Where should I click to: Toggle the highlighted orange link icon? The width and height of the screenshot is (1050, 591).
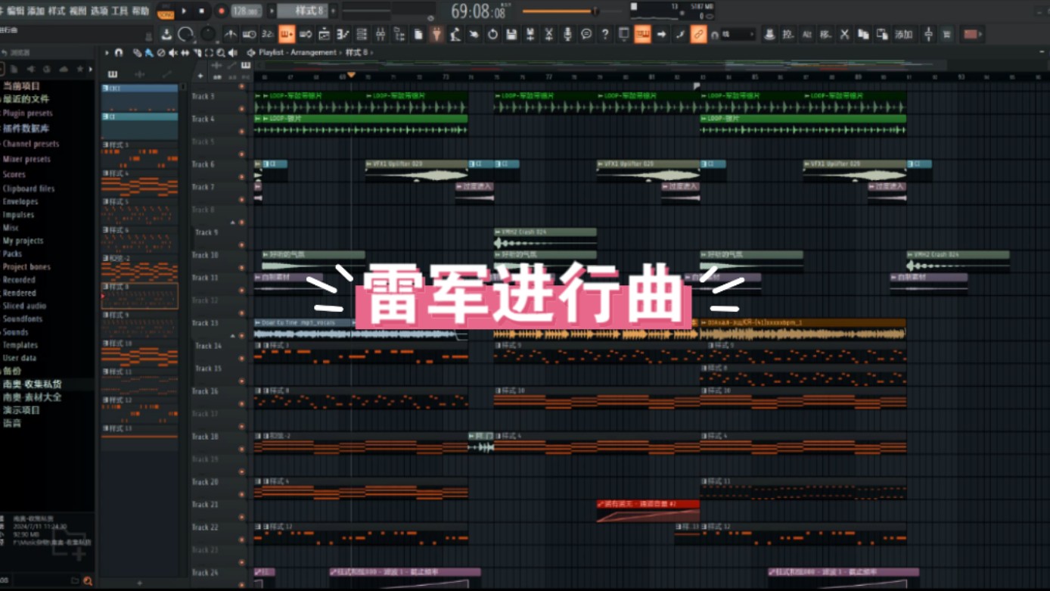pyautogui.click(x=698, y=34)
